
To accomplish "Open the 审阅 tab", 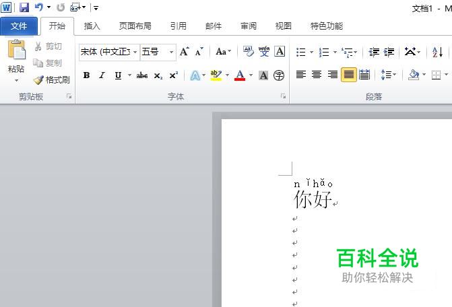I will coord(249,26).
